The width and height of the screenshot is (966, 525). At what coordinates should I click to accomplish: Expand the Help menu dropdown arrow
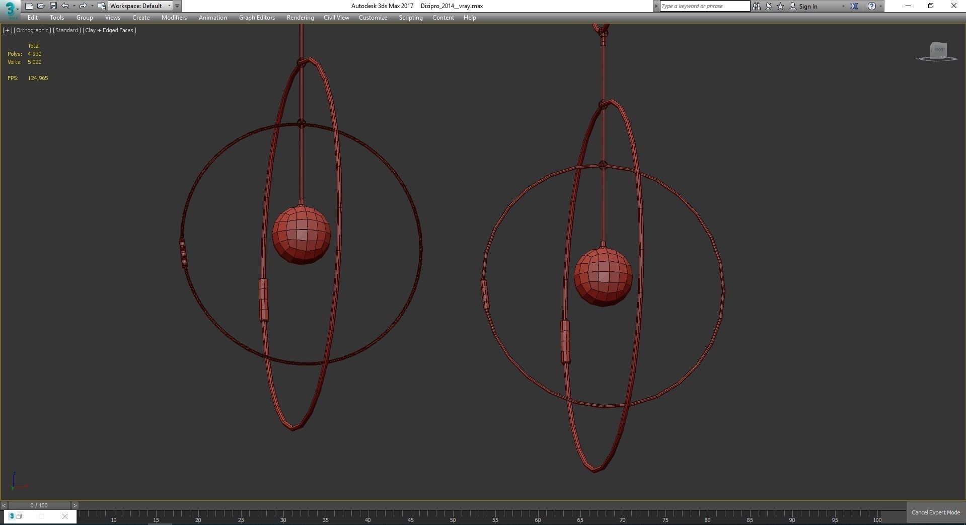(880, 6)
